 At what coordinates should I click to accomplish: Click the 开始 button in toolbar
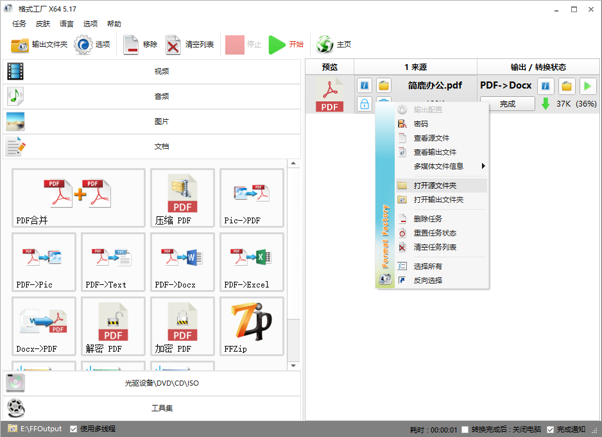pos(286,44)
